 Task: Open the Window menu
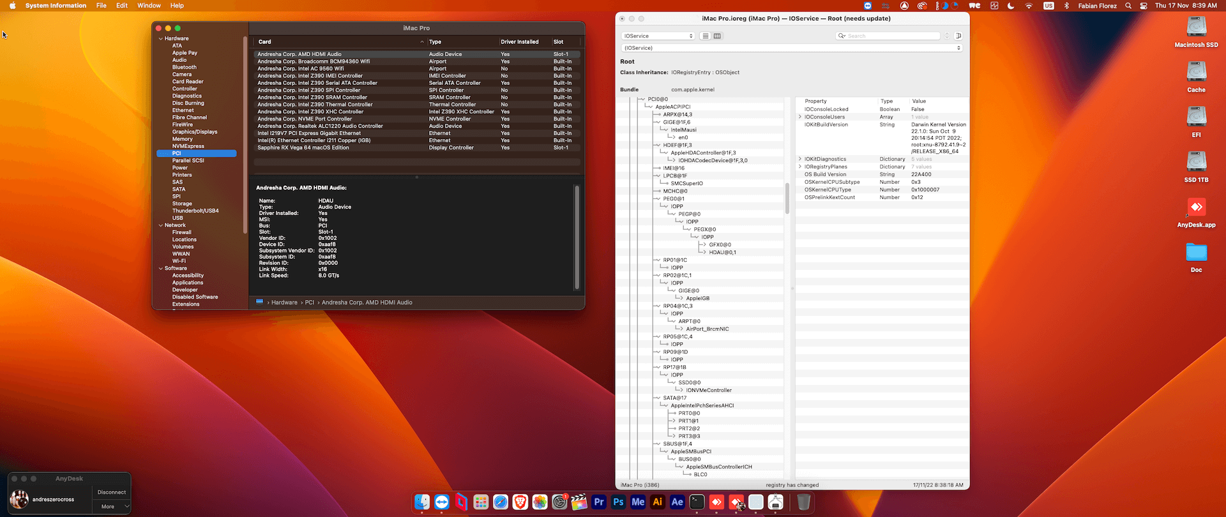(149, 6)
